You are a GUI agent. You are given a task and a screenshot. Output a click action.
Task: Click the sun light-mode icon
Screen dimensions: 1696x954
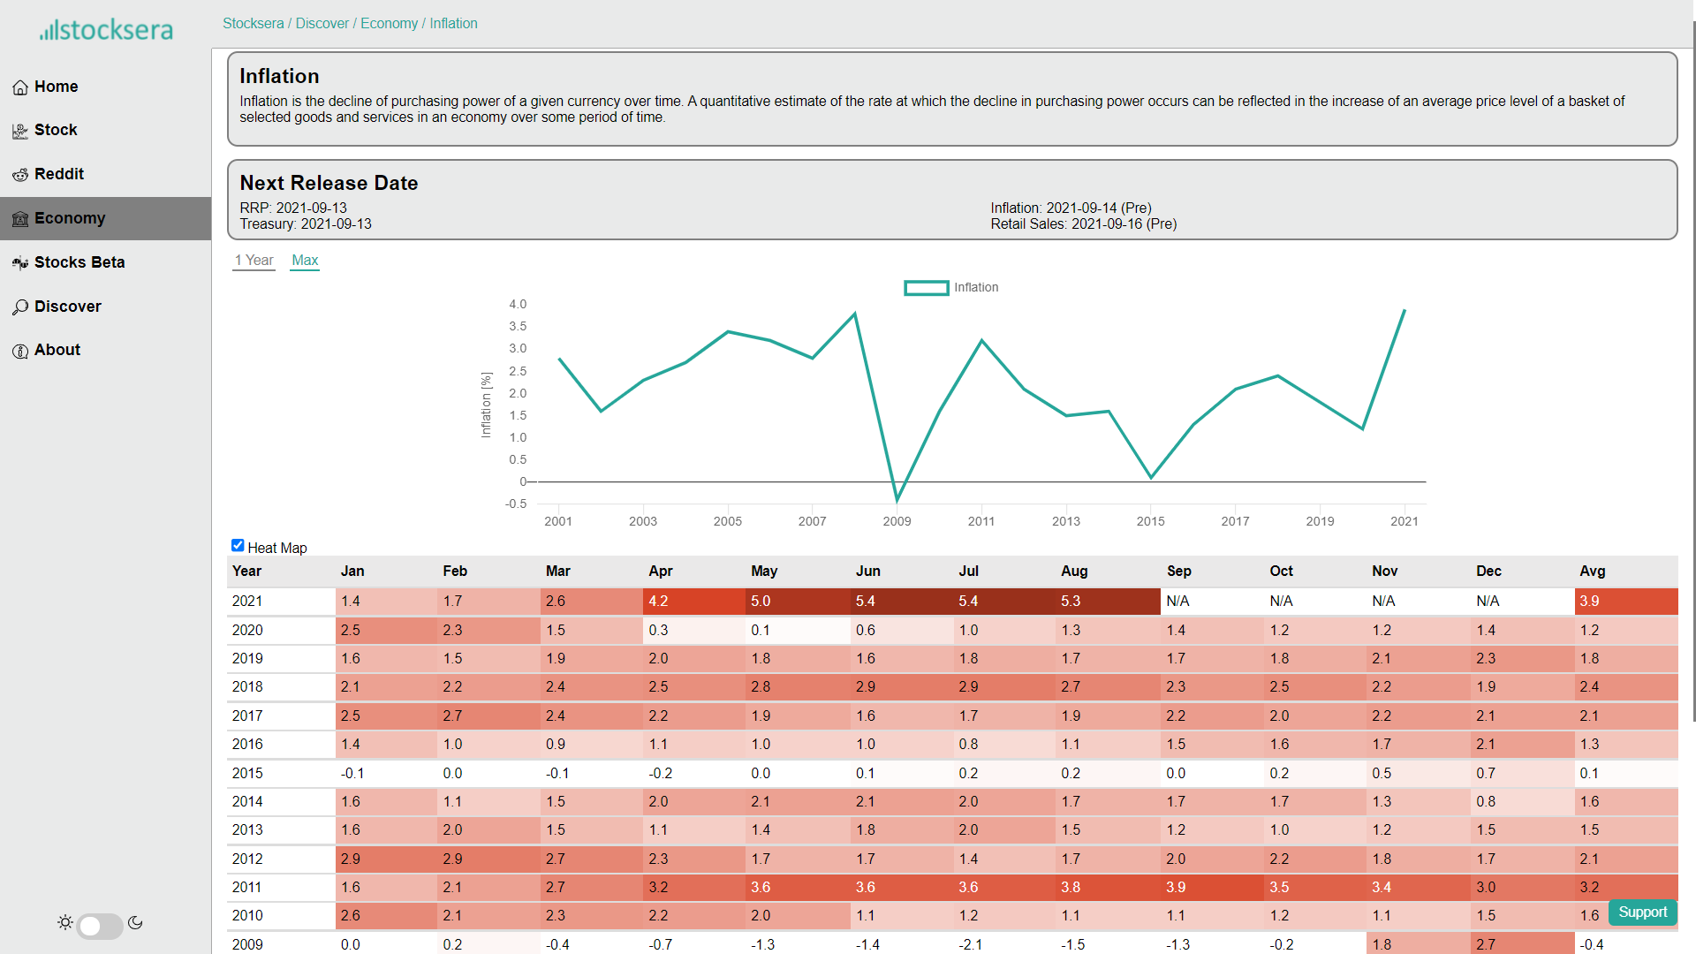65,922
